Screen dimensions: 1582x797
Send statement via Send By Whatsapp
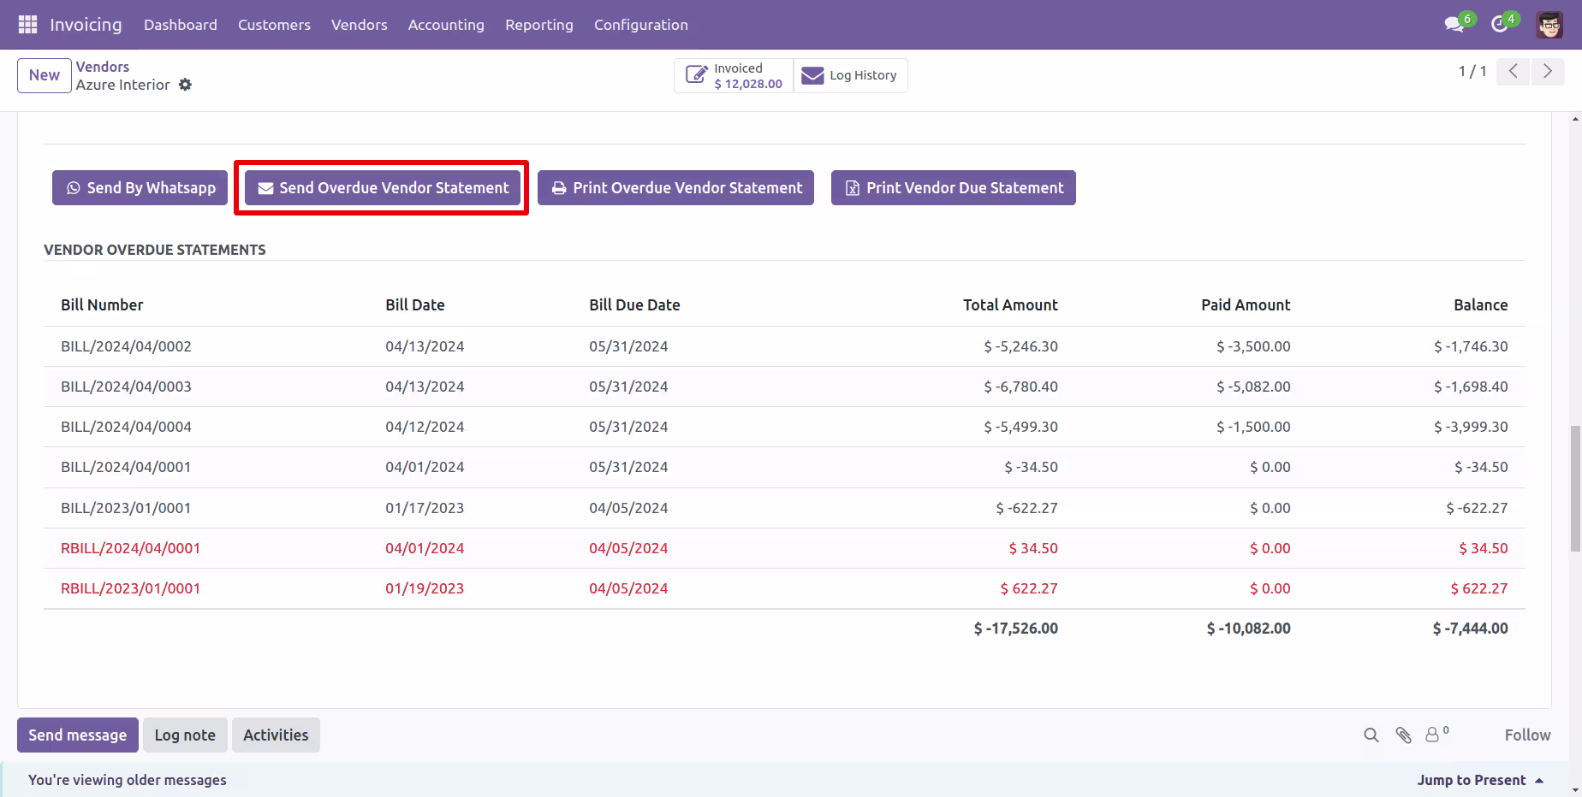140,188
